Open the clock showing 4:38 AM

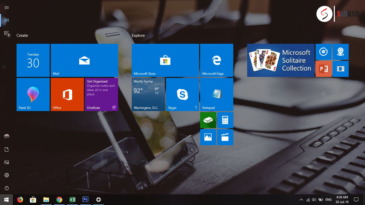coord(342,200)
